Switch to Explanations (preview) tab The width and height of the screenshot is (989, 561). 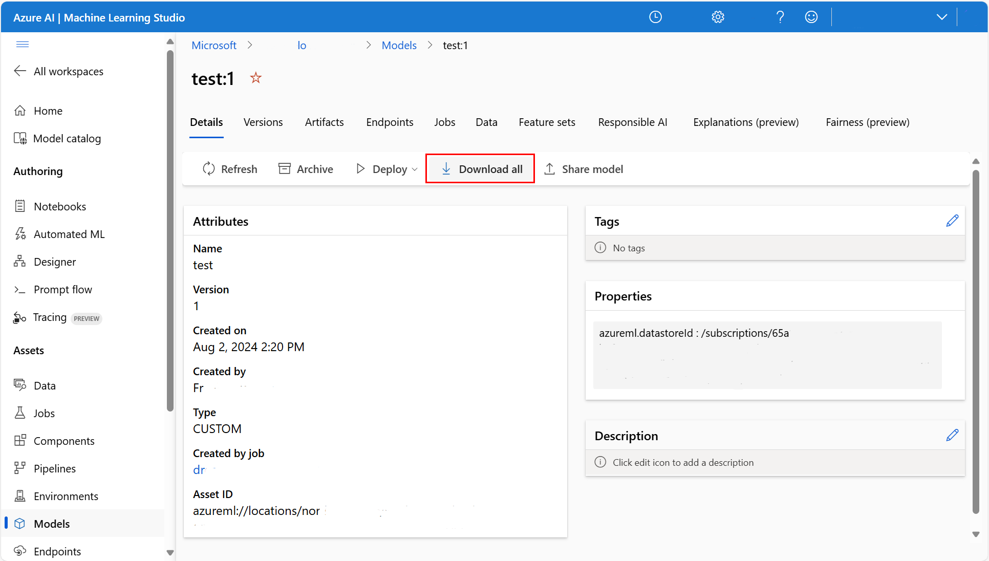[x=745, y=122]
